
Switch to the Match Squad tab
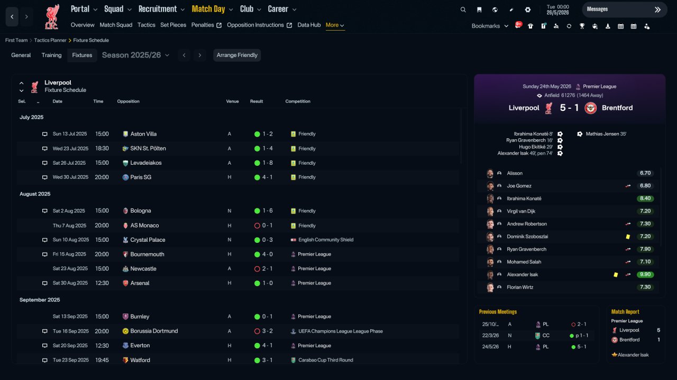point(116,25)
